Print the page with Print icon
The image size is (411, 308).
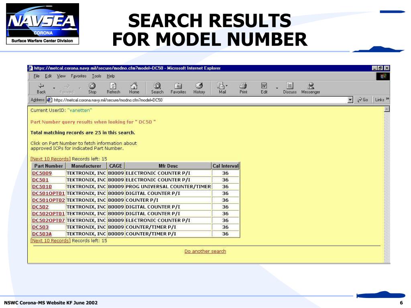(x=243, y=86)
